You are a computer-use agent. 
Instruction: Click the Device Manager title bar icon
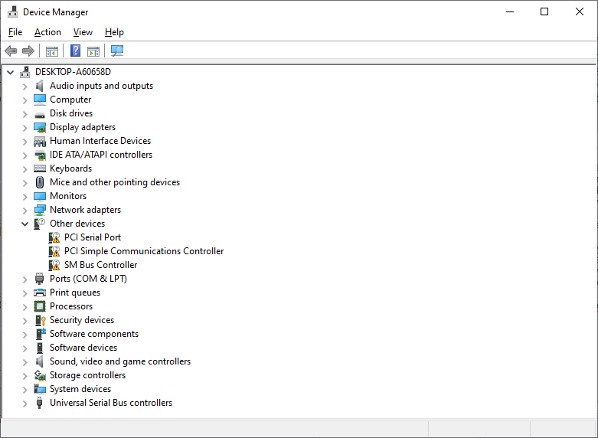tap(12, 11)
